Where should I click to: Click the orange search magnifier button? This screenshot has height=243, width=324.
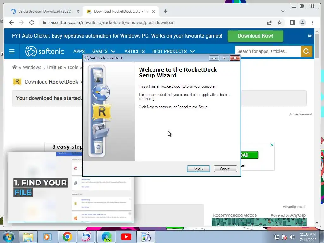(306, 51)
